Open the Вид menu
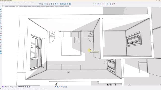The width and height of the screenshot is (161, 90). coord(6,2)
